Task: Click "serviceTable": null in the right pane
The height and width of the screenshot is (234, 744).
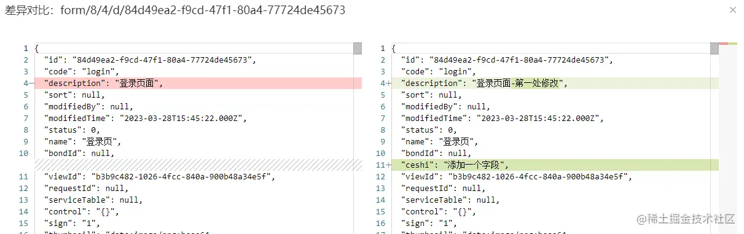Action: (451, 200)
